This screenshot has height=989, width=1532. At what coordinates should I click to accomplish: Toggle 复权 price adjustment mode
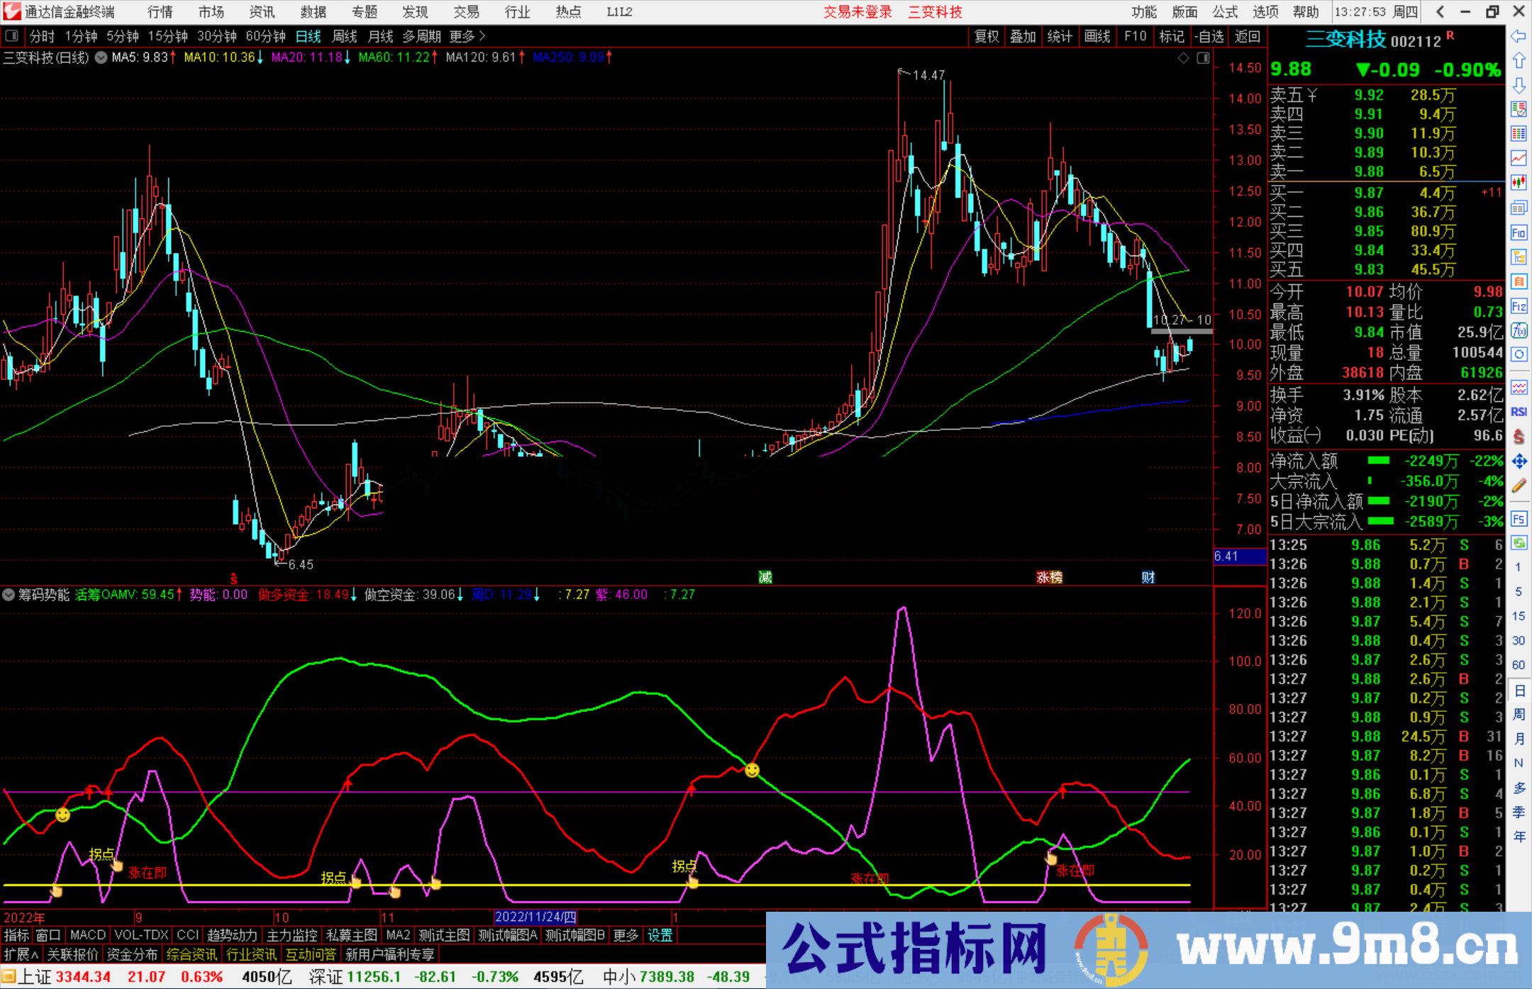[987, 36]
